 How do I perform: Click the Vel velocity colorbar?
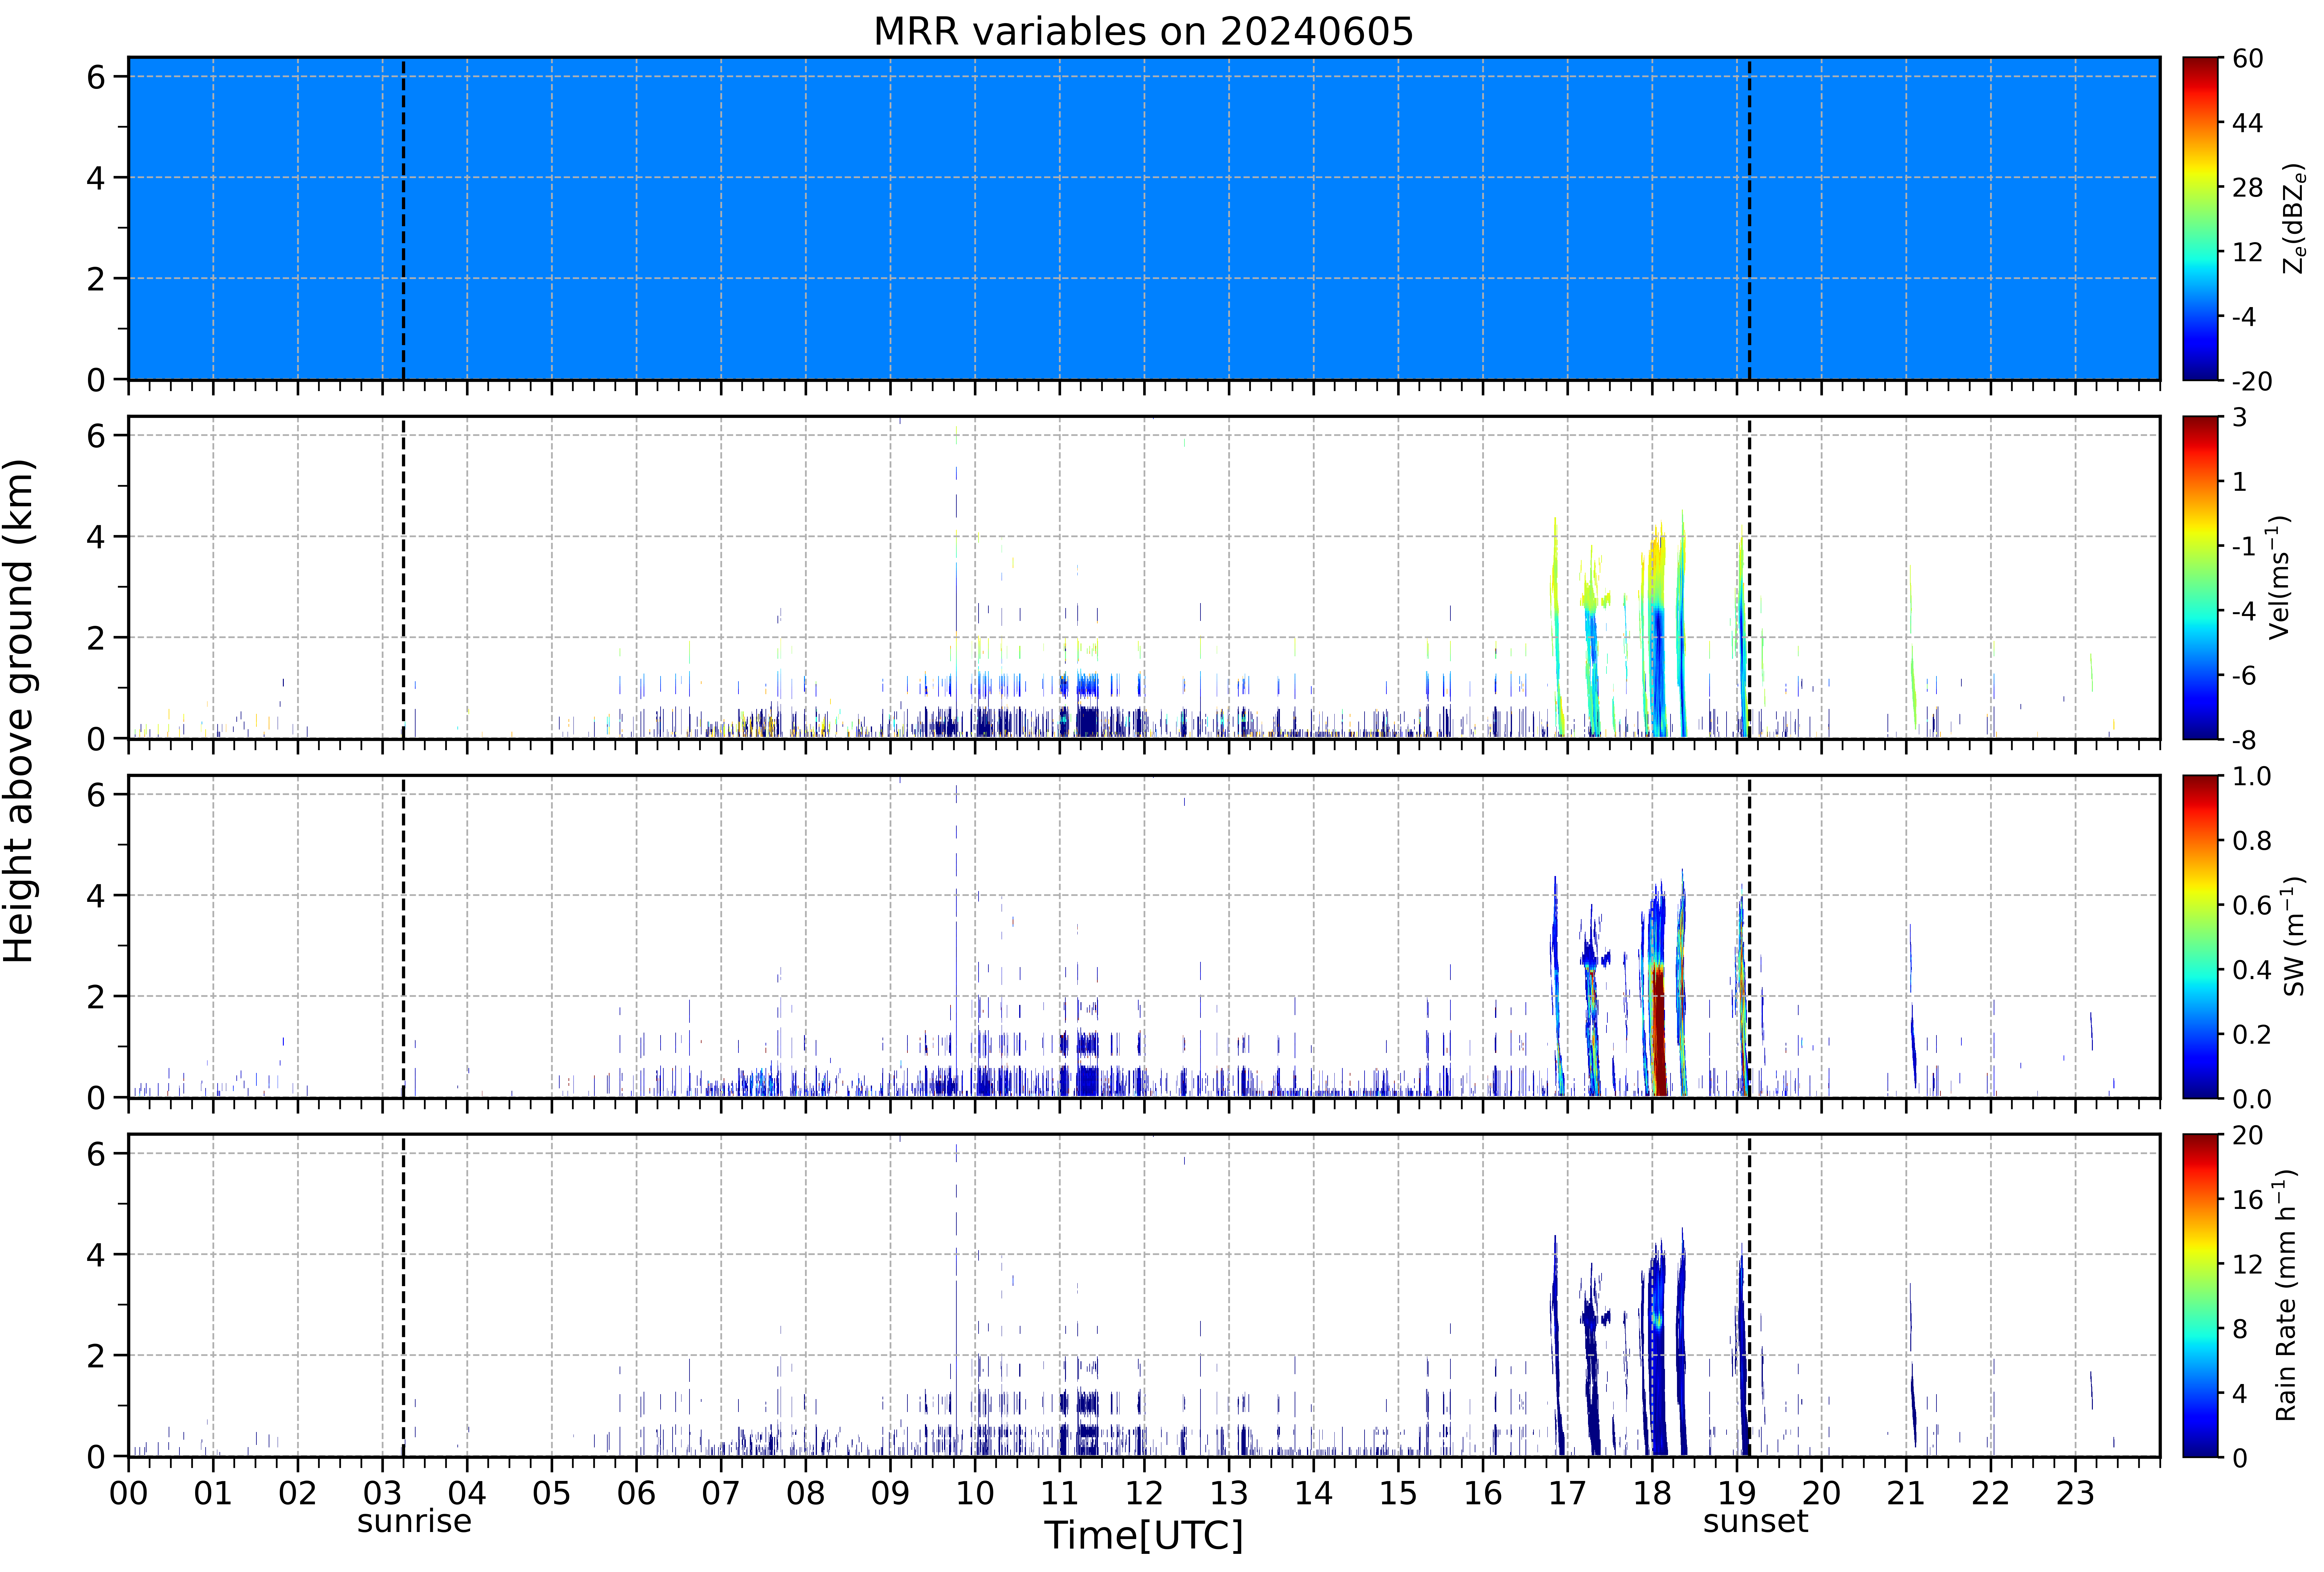point(2201,578)
